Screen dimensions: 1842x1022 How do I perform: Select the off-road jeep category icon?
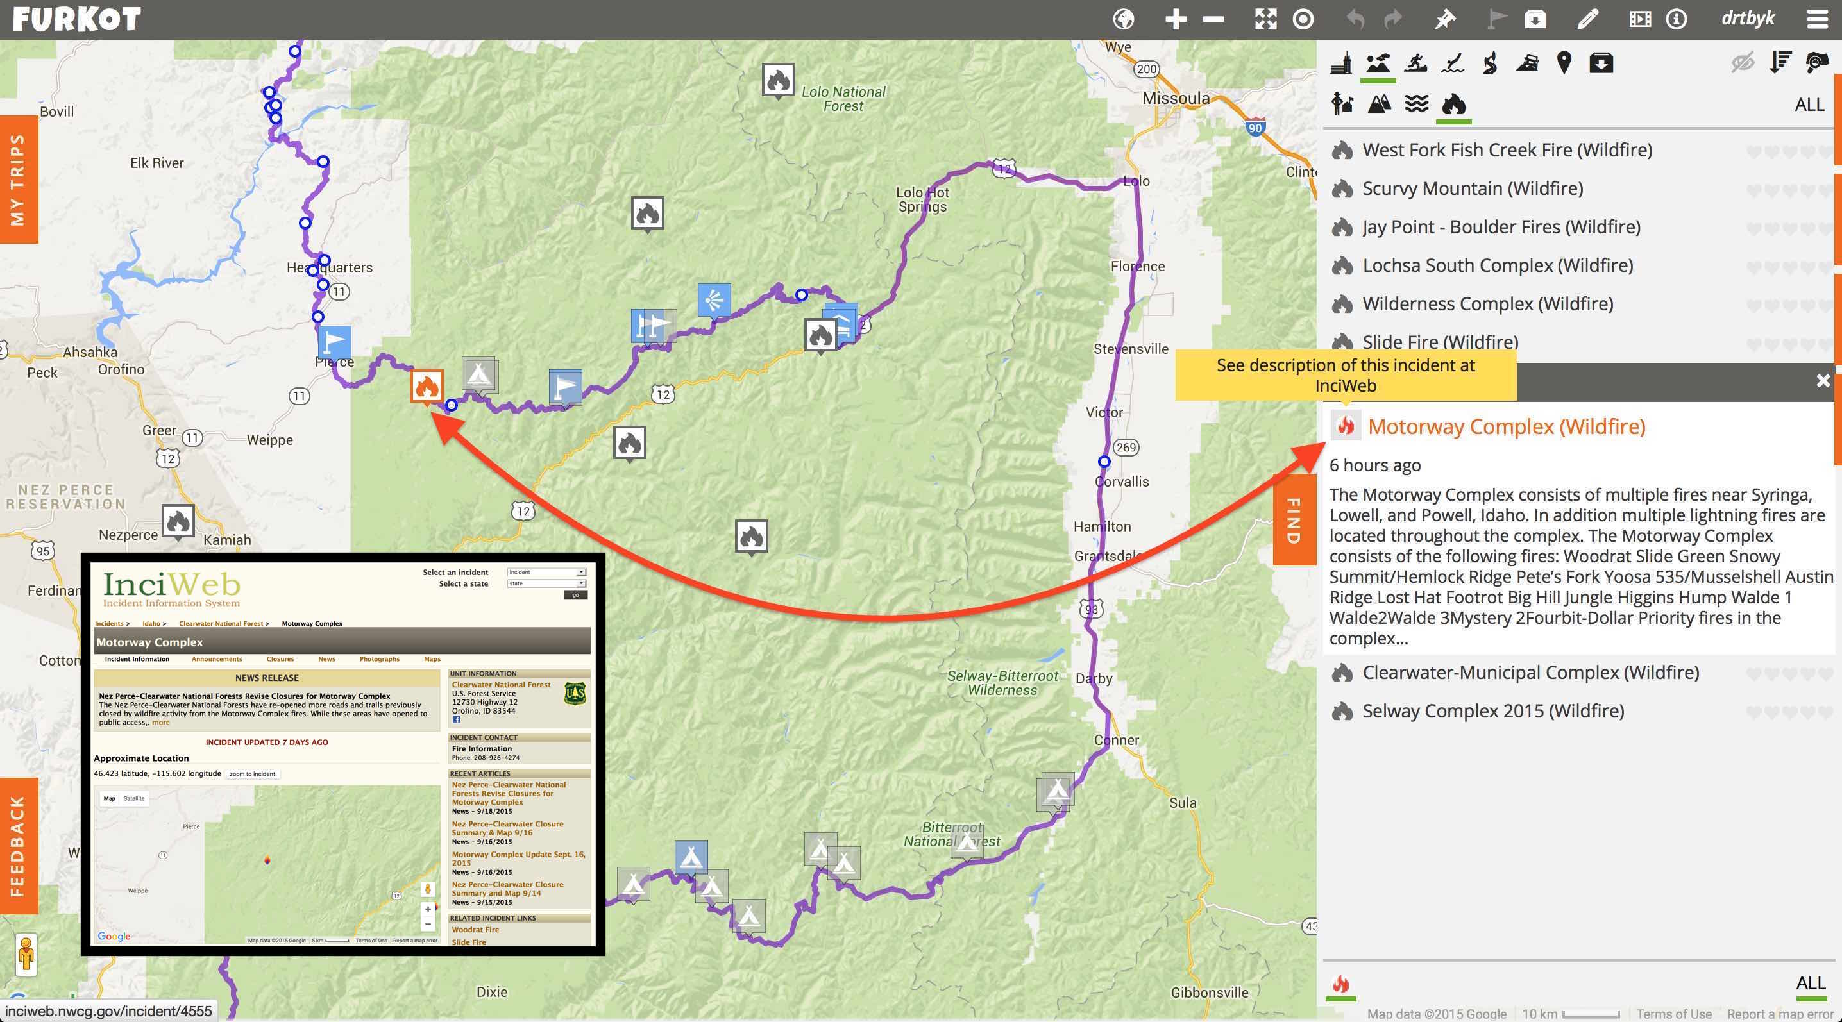point(1526,63)
